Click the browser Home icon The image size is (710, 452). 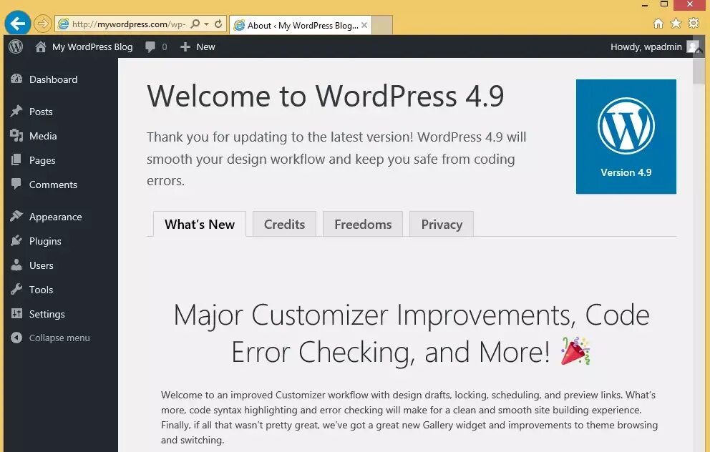(x=658, y=23)
